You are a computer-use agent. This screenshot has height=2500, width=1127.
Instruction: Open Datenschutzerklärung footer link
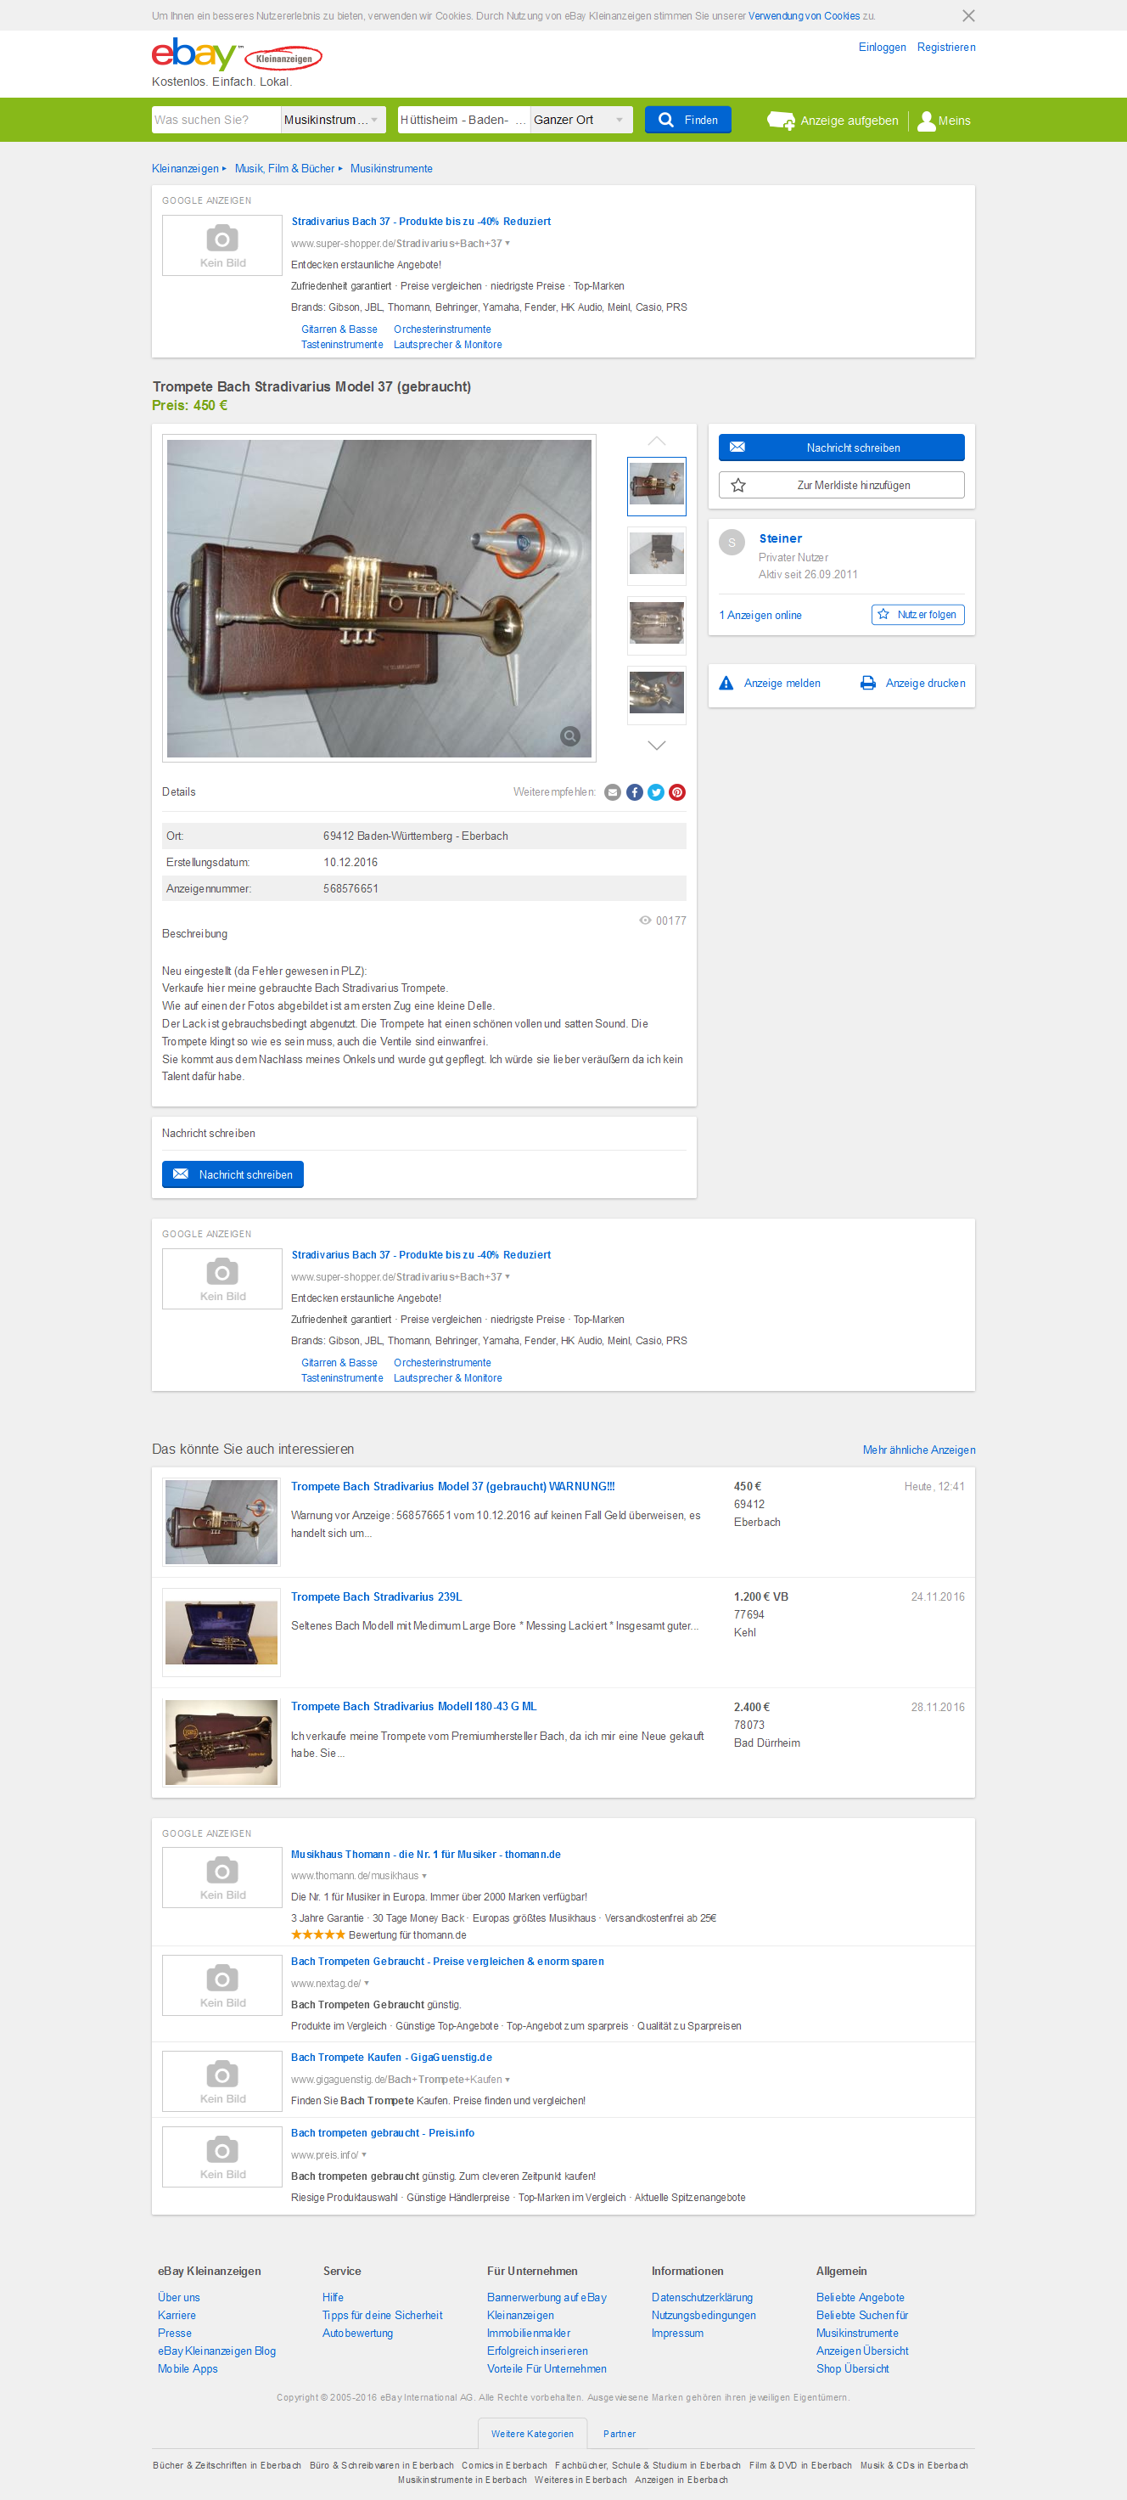(701, 2297)
